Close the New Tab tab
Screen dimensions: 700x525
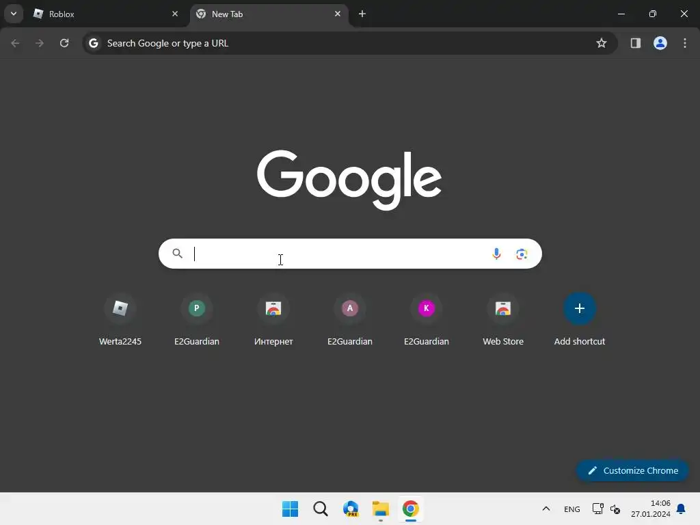(338, 14)
